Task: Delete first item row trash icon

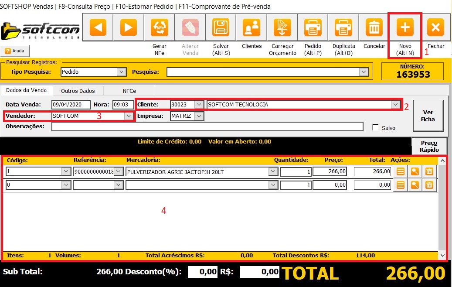Action: (429, 172)
